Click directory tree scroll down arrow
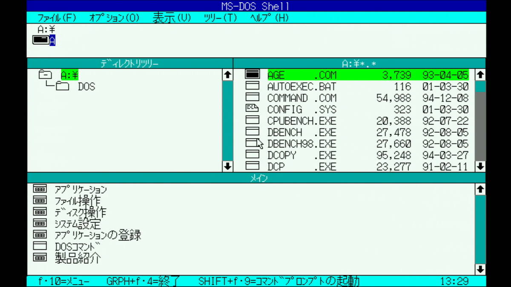This screenshot has width=511, height=287. pyautogui.click(x=228, y=166)
